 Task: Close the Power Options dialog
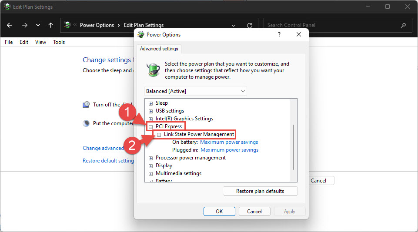[x=299, y=34]
